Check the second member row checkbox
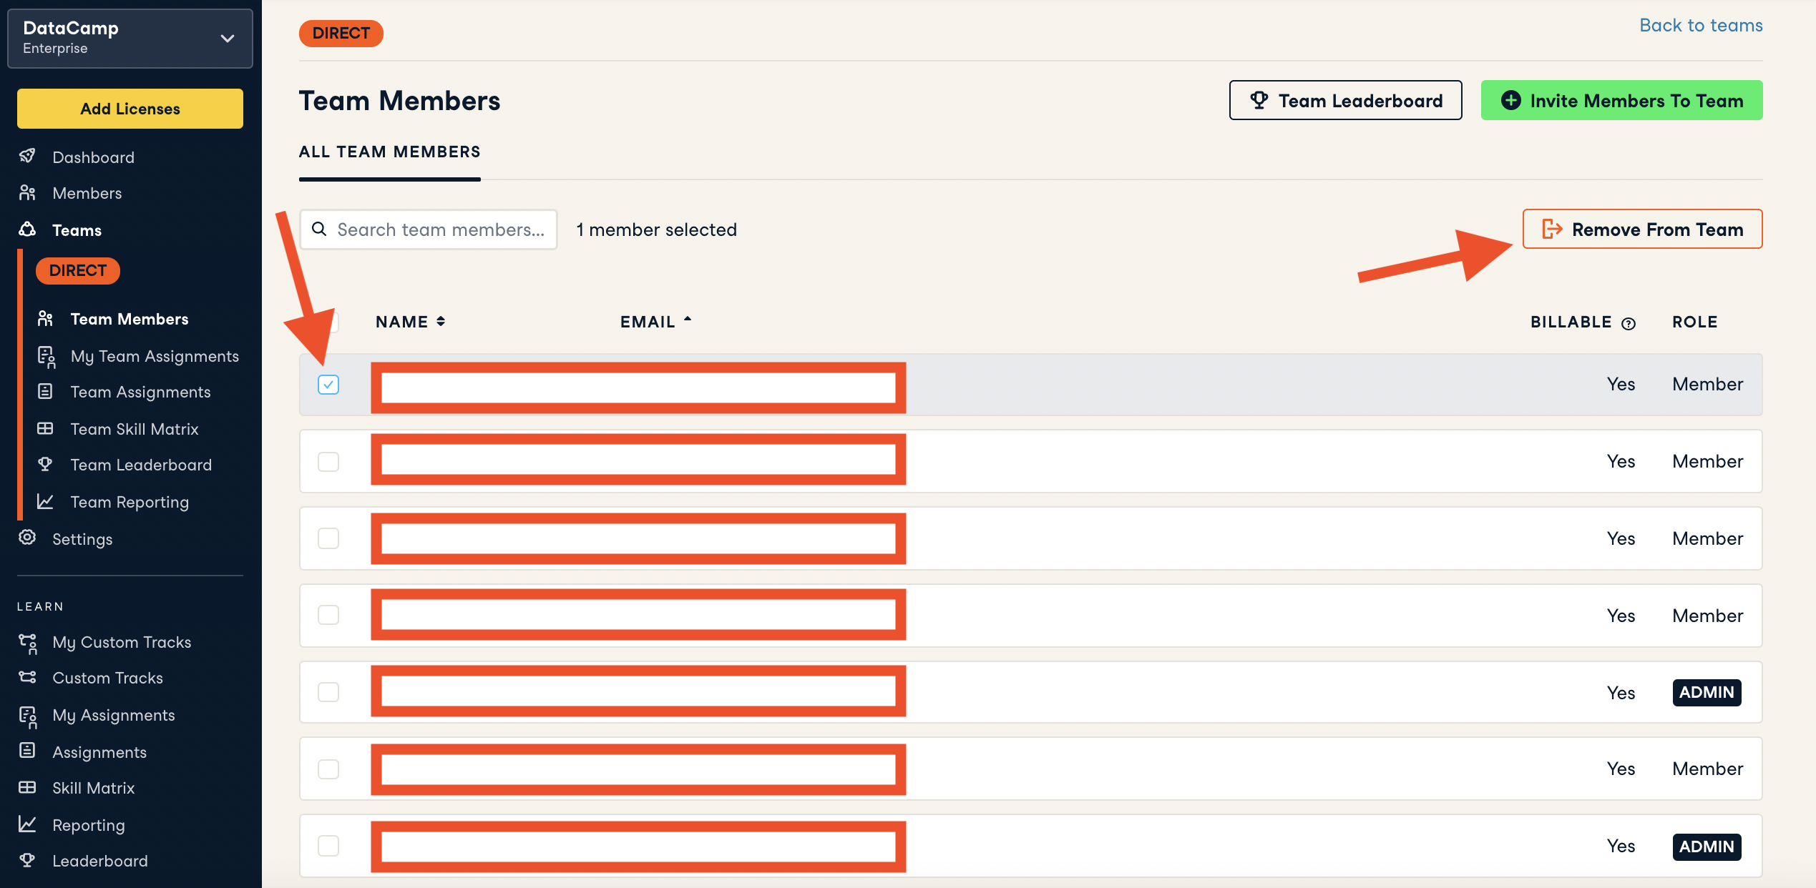The image size is (1816, 888). coord(328,462)
